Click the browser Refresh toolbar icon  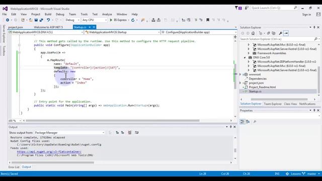click(133, 20)
